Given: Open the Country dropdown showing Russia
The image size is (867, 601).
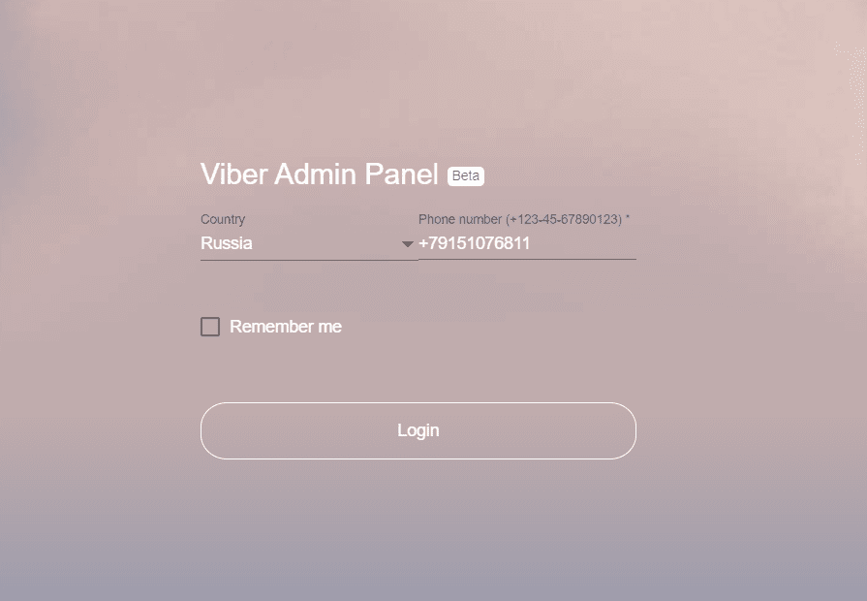Looking at the screenshot, I should coord(300,244).
